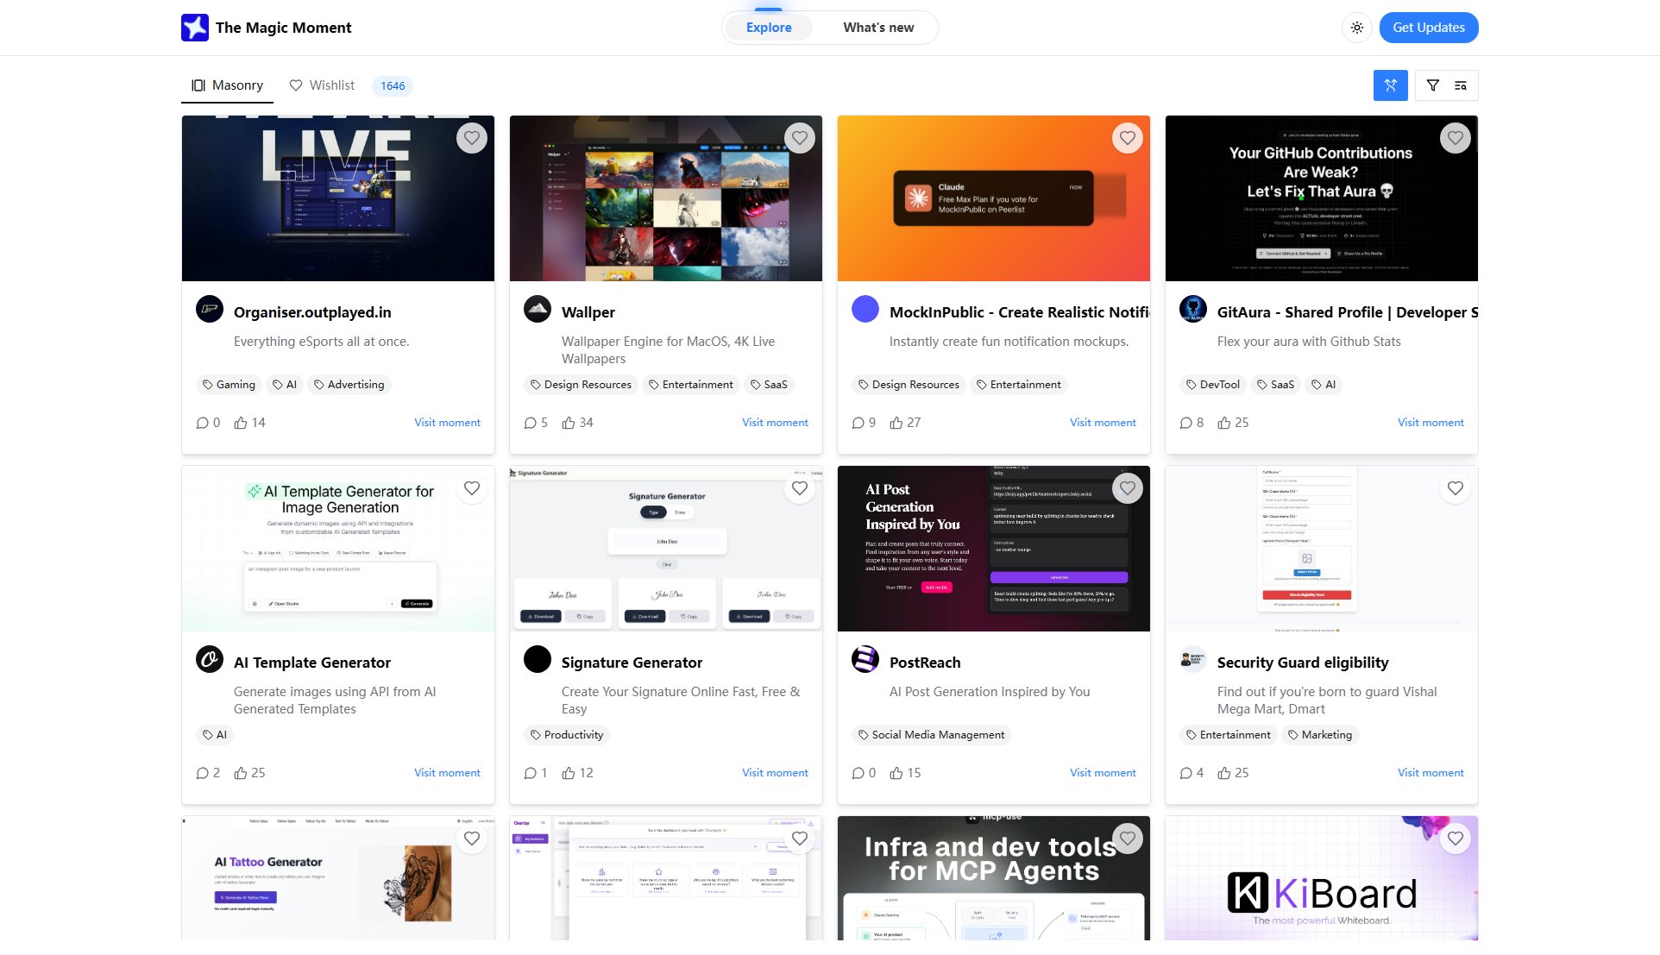Open Wallper wallpaper grid thumbnail
1660x955 pixels.
coord(666,198)
